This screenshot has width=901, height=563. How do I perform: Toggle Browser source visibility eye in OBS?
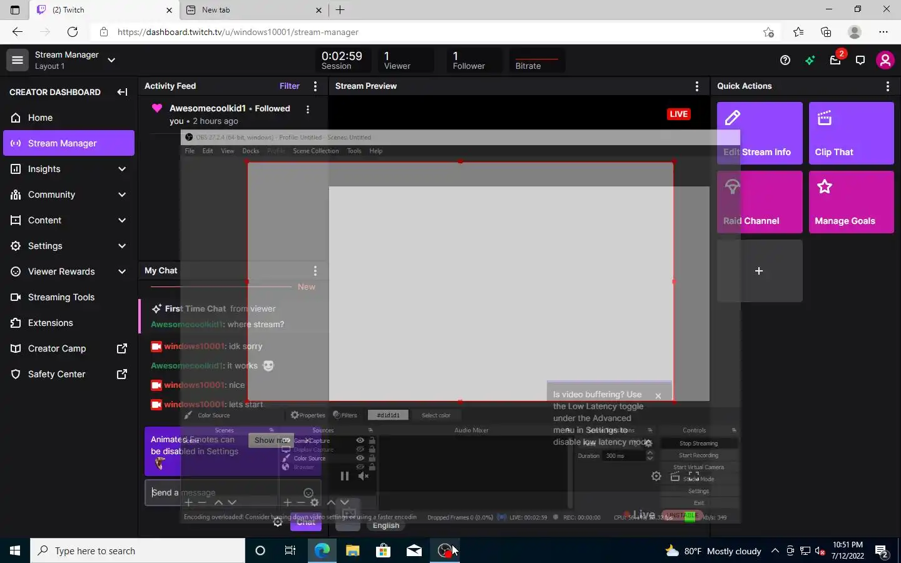360,467
